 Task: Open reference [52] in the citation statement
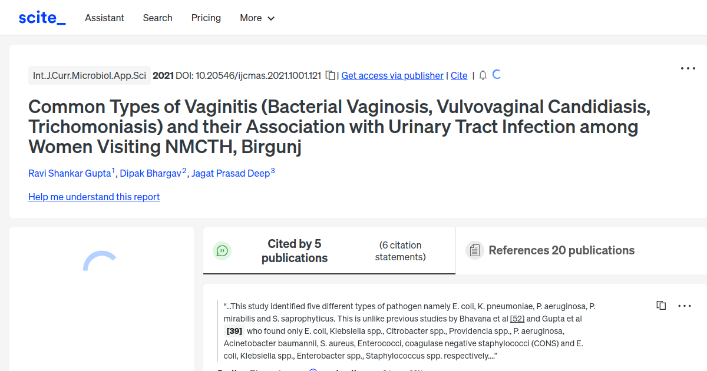click(517, 319)
